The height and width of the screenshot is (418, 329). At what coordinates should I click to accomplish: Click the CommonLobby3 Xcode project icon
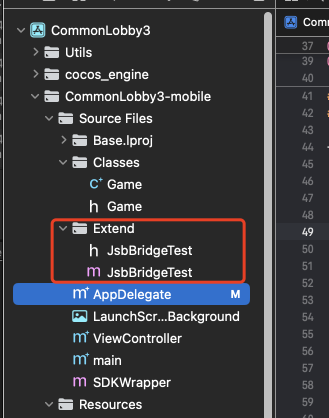click(38, 30)
